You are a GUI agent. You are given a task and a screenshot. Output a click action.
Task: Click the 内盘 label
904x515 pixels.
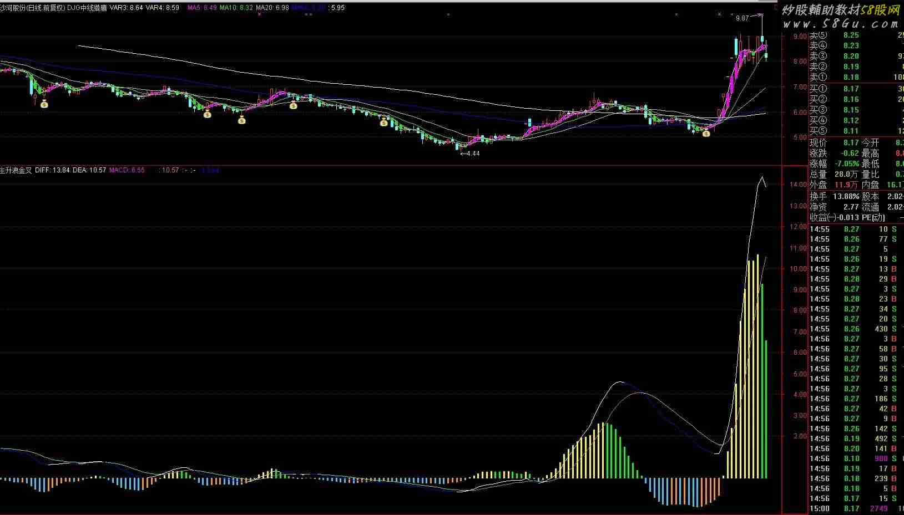(871, 185)
